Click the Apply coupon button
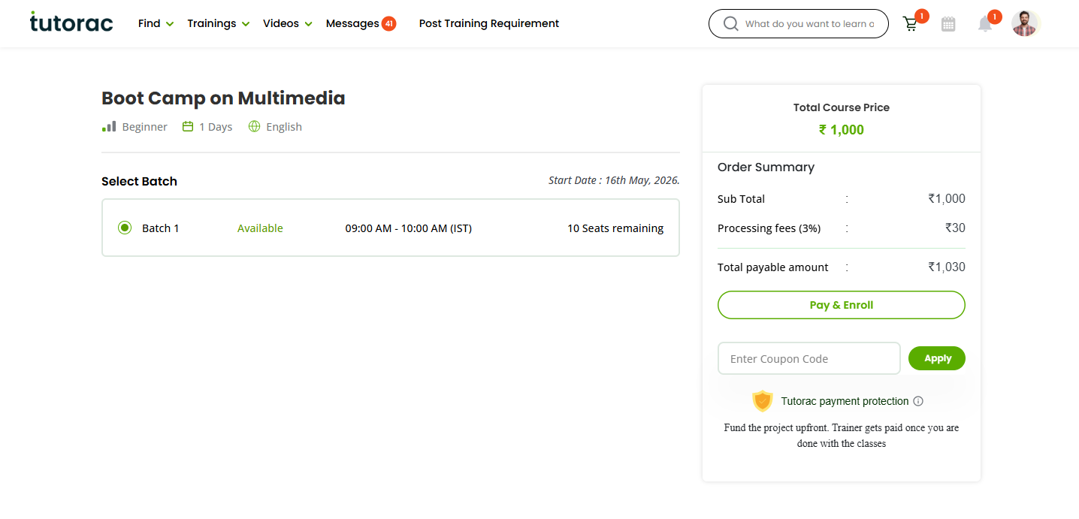The image size is (1079, 519). coord(937,358)
